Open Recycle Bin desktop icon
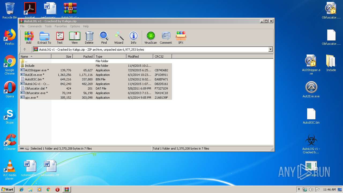Image resolution: width=343 pixels, height=193 pixels. [10, 11]
